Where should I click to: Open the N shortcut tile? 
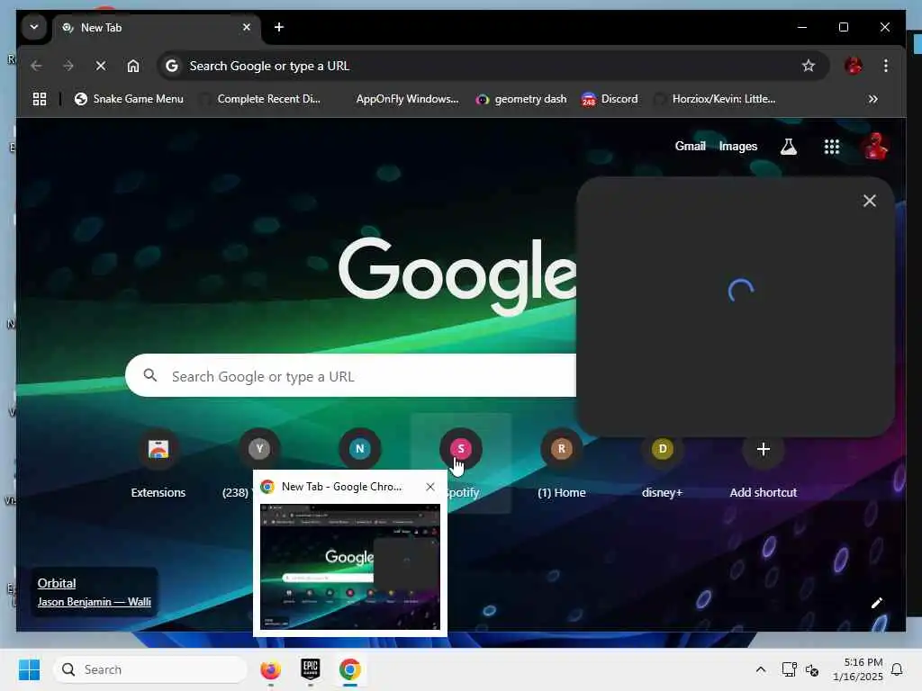360,449
